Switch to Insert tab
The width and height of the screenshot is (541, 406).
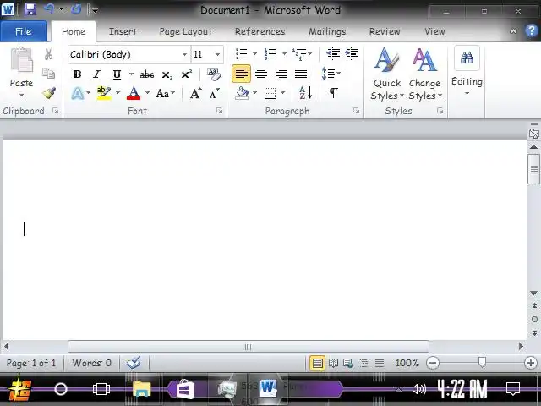pos(123,31)
